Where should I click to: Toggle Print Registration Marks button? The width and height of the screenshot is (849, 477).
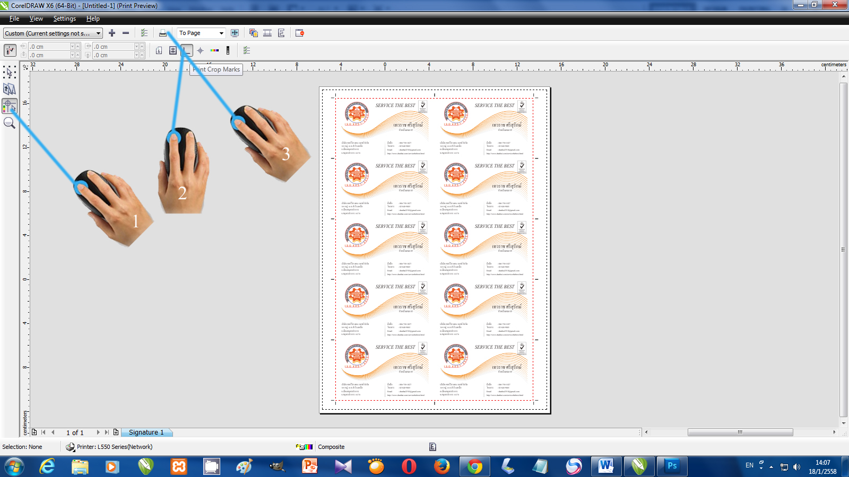click(x=200, y=50)
